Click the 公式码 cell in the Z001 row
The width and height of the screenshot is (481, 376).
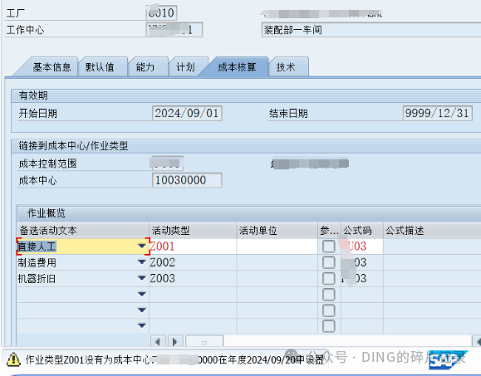coord(362,247)
